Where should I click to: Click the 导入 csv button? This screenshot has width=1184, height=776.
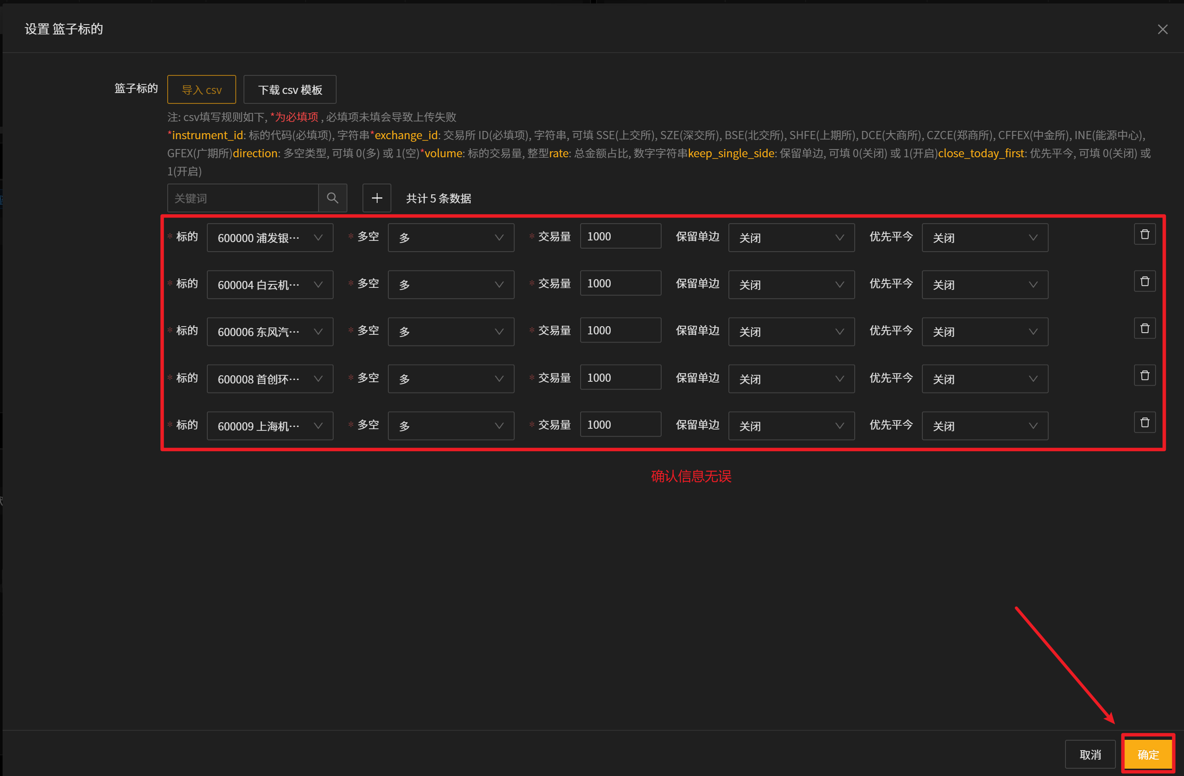[x=201, y=90]
